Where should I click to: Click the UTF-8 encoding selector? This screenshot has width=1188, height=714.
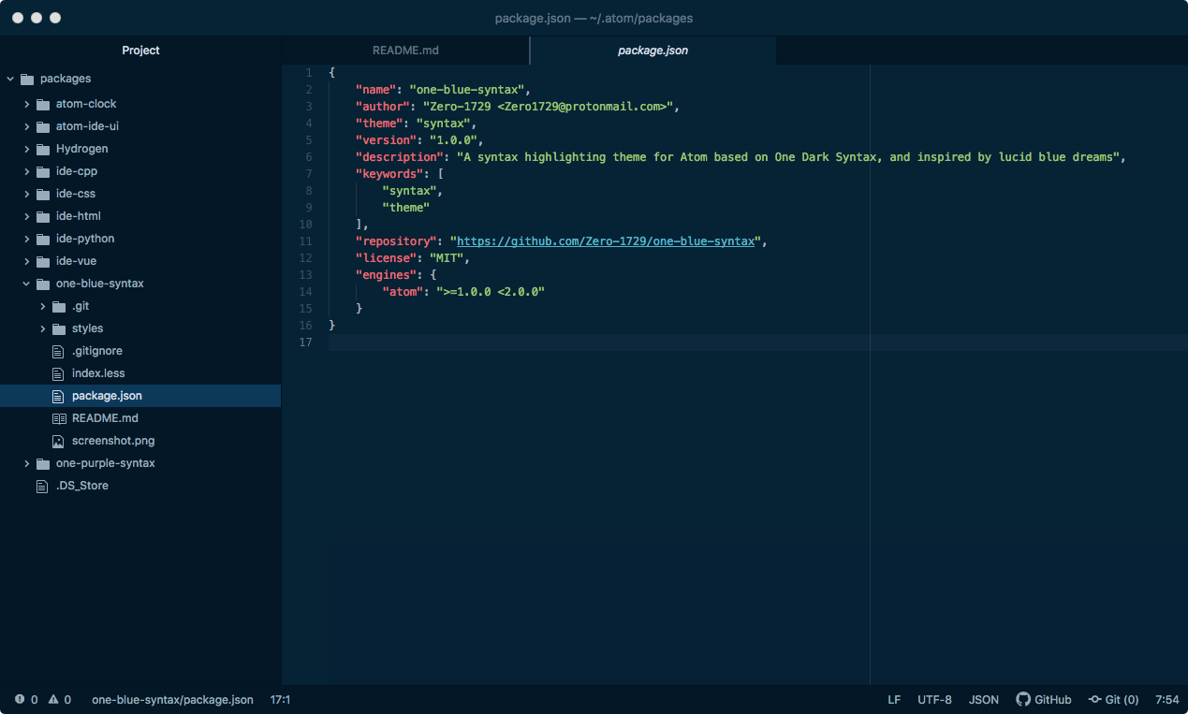pyautogui.click(x=934, y=699)
